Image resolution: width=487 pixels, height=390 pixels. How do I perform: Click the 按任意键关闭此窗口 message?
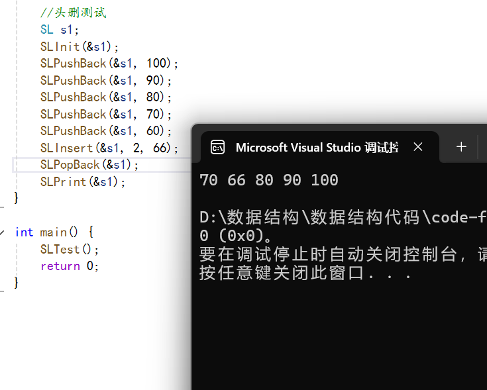(305, 273)
